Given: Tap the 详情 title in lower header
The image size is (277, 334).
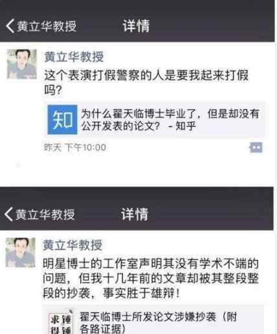Looking at the screenshot, I should [135, 214].
